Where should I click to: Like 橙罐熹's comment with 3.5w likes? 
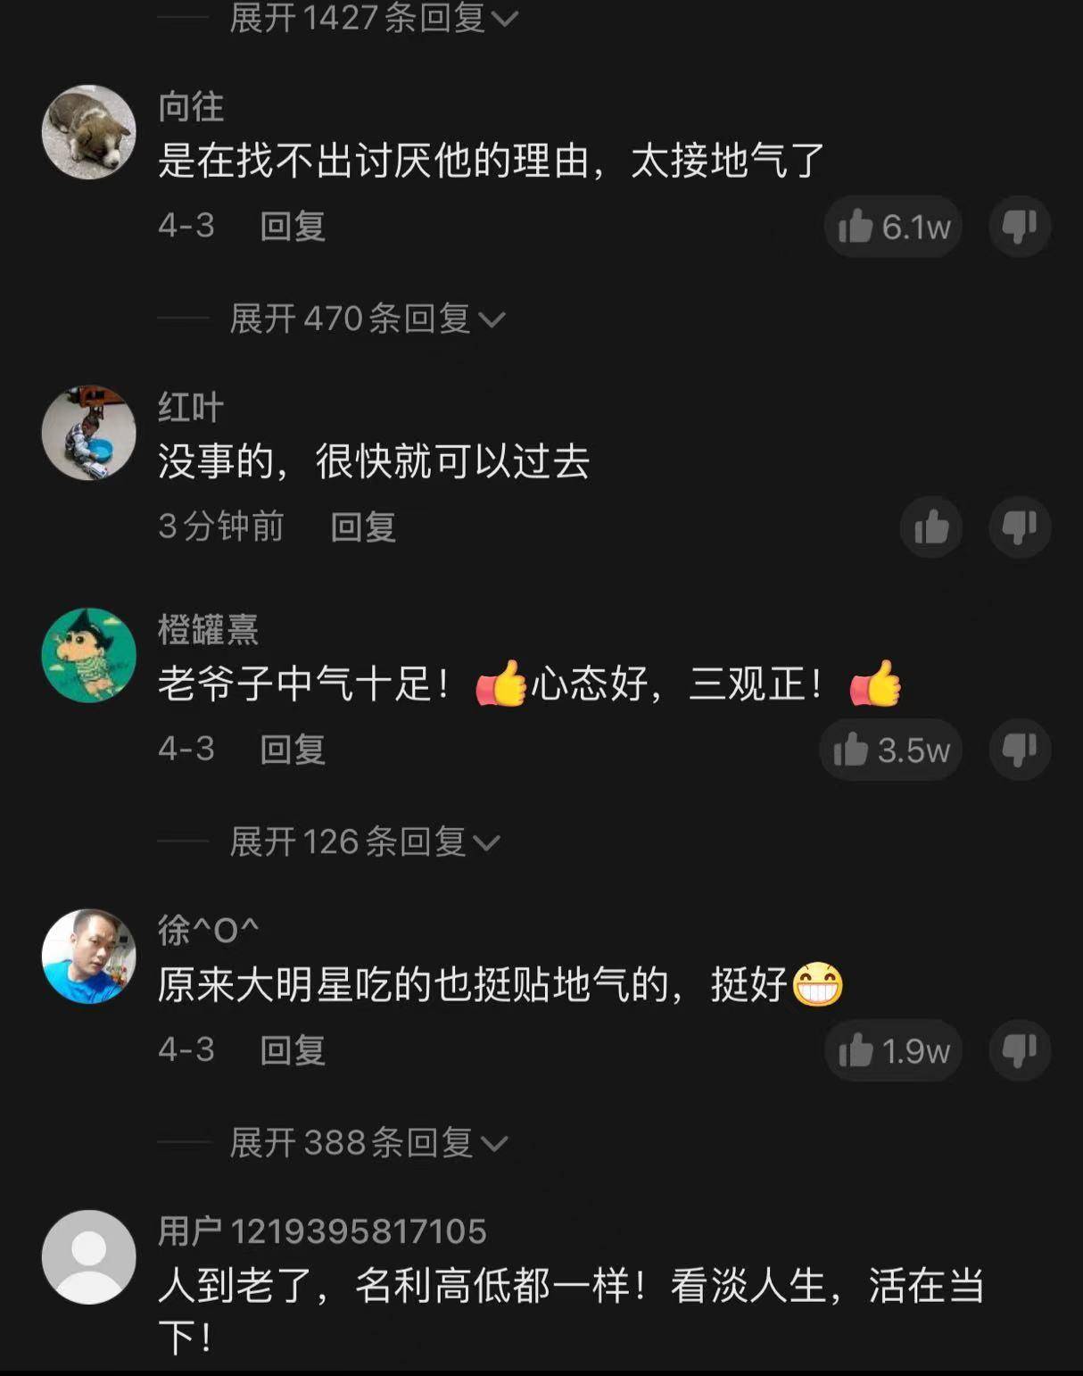pos(891,750)
